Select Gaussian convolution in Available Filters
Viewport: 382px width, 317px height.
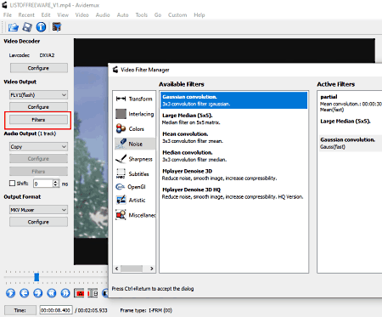233,100
